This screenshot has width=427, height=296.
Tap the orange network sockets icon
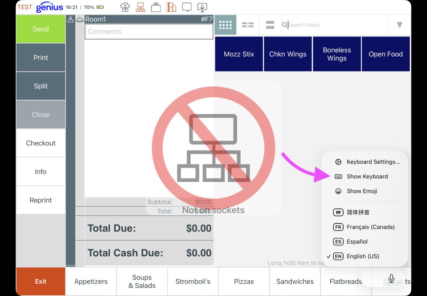pyautogui.click(x=140, y=7)
